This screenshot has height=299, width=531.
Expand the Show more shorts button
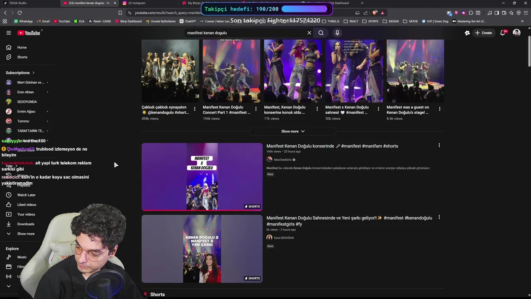click(293, 131)
